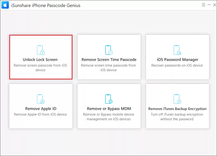
Task: Click 'Recover passwords on iOS device' text
Action: pyautogui.click(x=177, y=65)
